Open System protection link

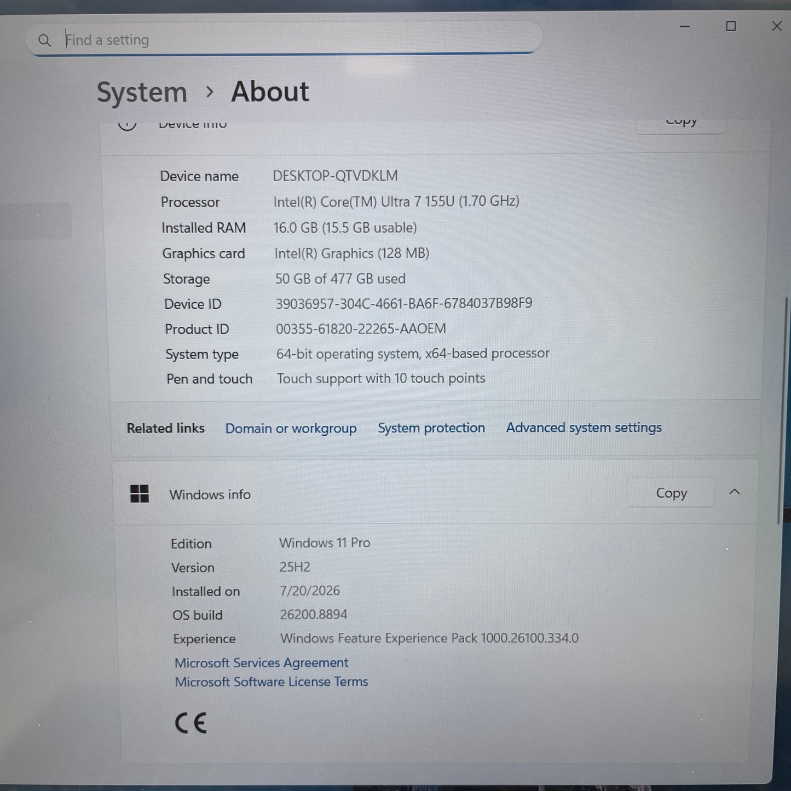tap(431, 428)
